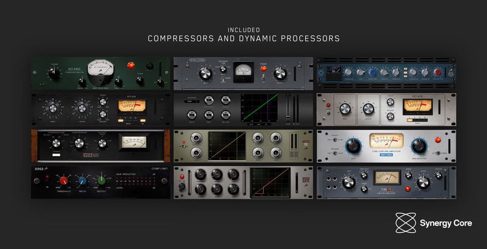The image size is (487, 249).
Task: Click the Volume knob on the green ALT-436C
Action: pyautogui.click(x=54, y=74)
